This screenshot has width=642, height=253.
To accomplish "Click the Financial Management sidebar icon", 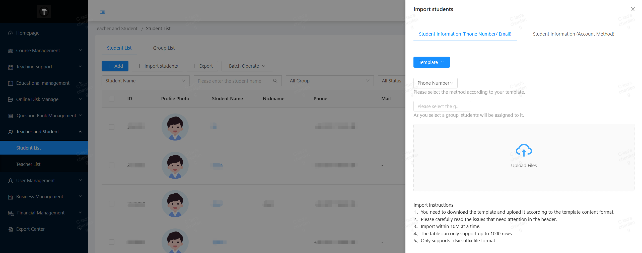I will [11, 213].
